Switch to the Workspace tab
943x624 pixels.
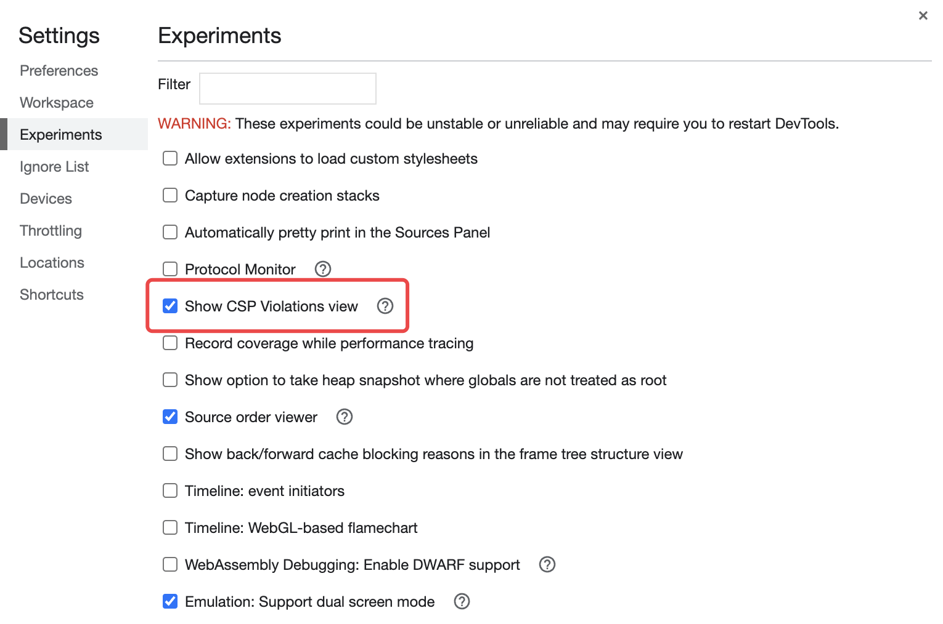click(57, 103)
